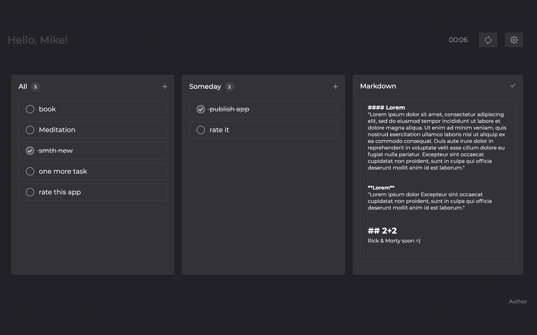Click the "## 2+2" heading text
The width and height of the screenshot is (537, 335).
click(x=382, y=231)
